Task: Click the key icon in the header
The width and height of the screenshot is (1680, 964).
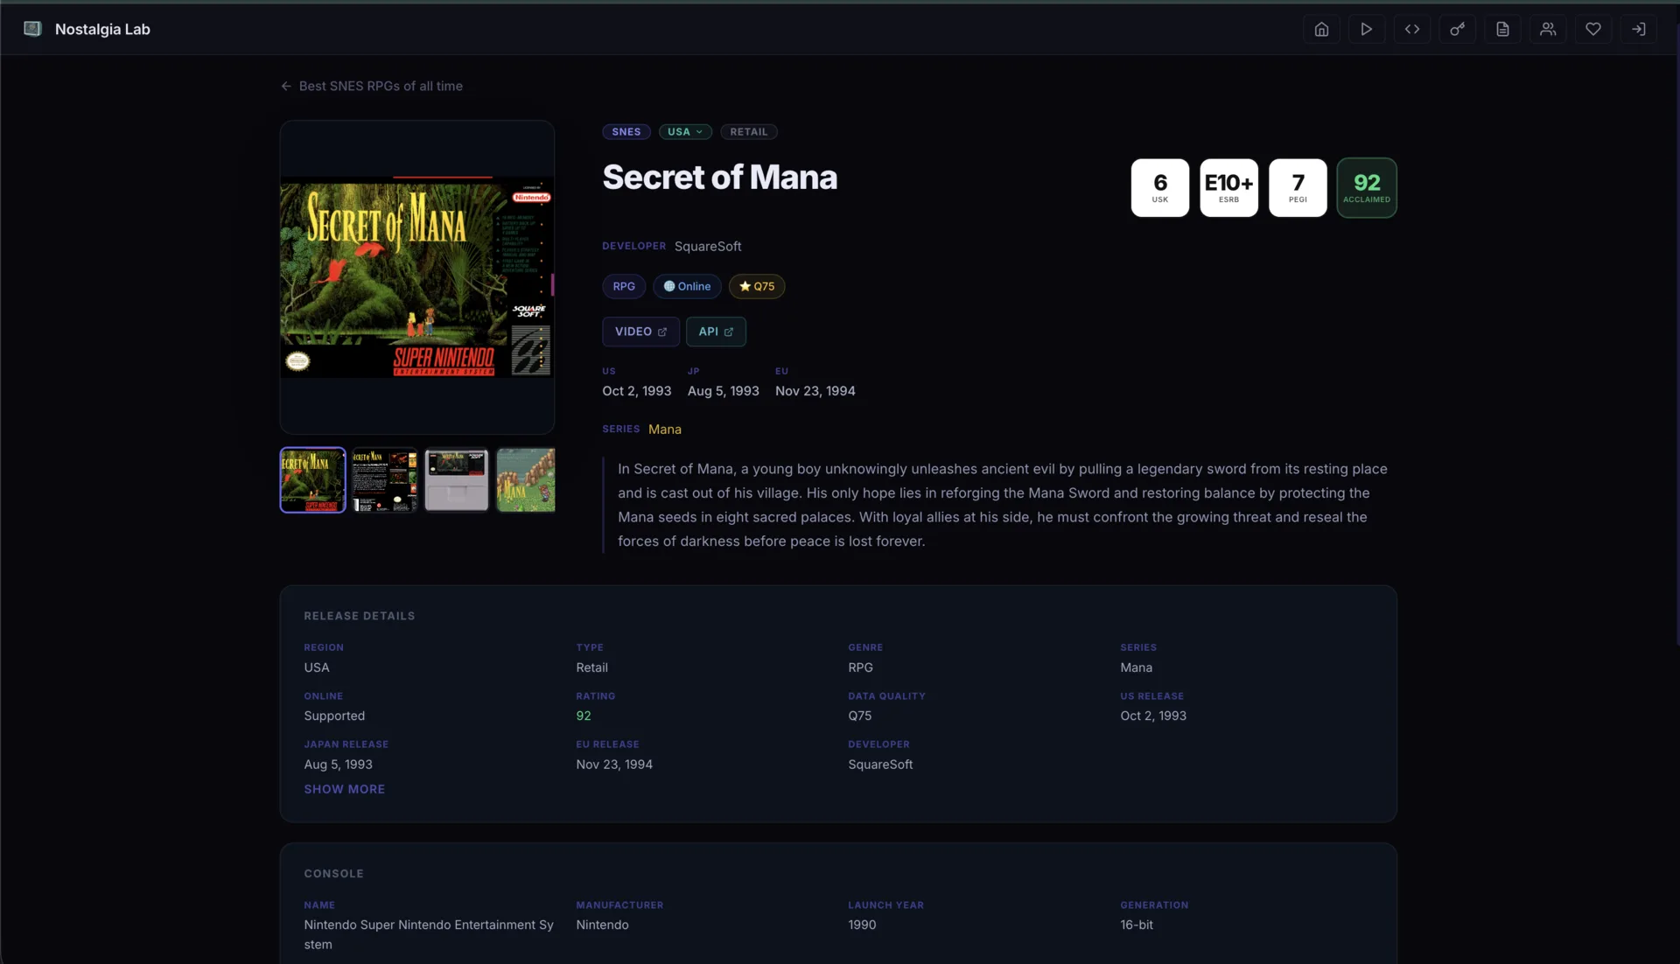Action: pos(1458,29)
